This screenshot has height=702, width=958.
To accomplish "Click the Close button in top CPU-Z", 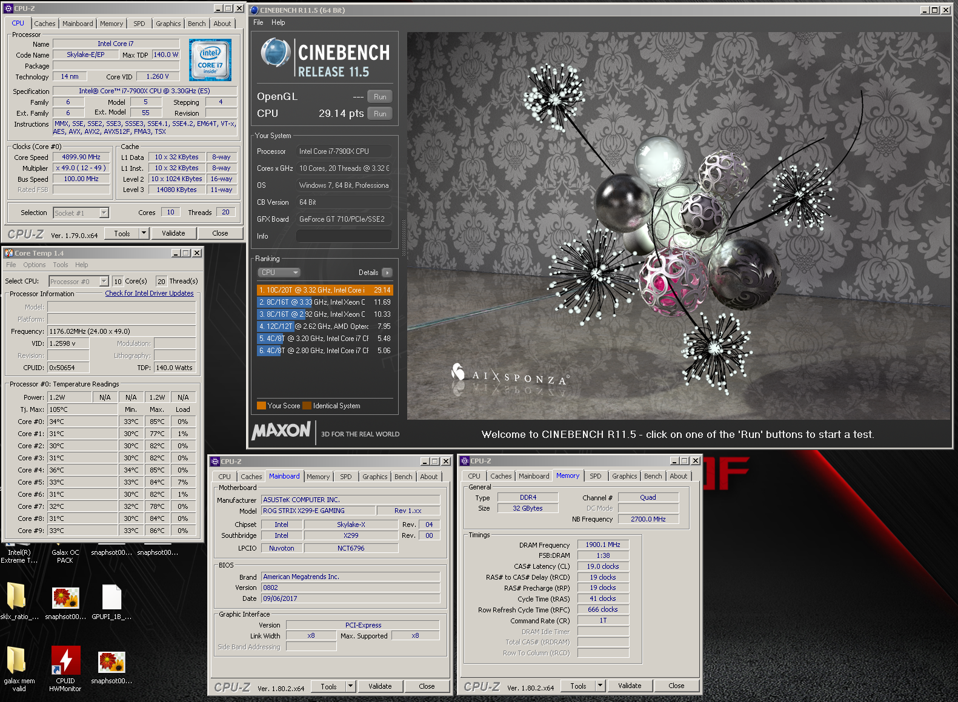I will pos(220,233).
